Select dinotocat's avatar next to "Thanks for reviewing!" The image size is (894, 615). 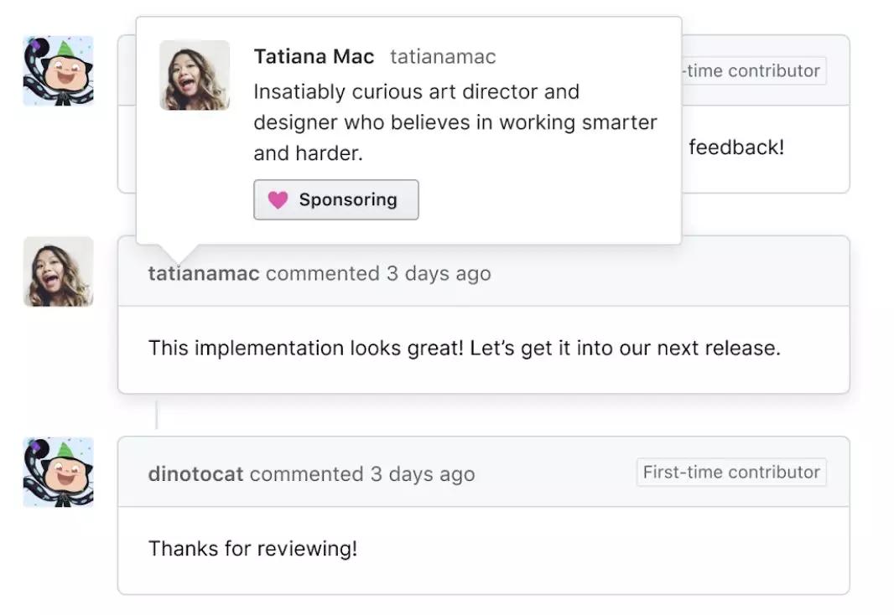click(58, 472)
